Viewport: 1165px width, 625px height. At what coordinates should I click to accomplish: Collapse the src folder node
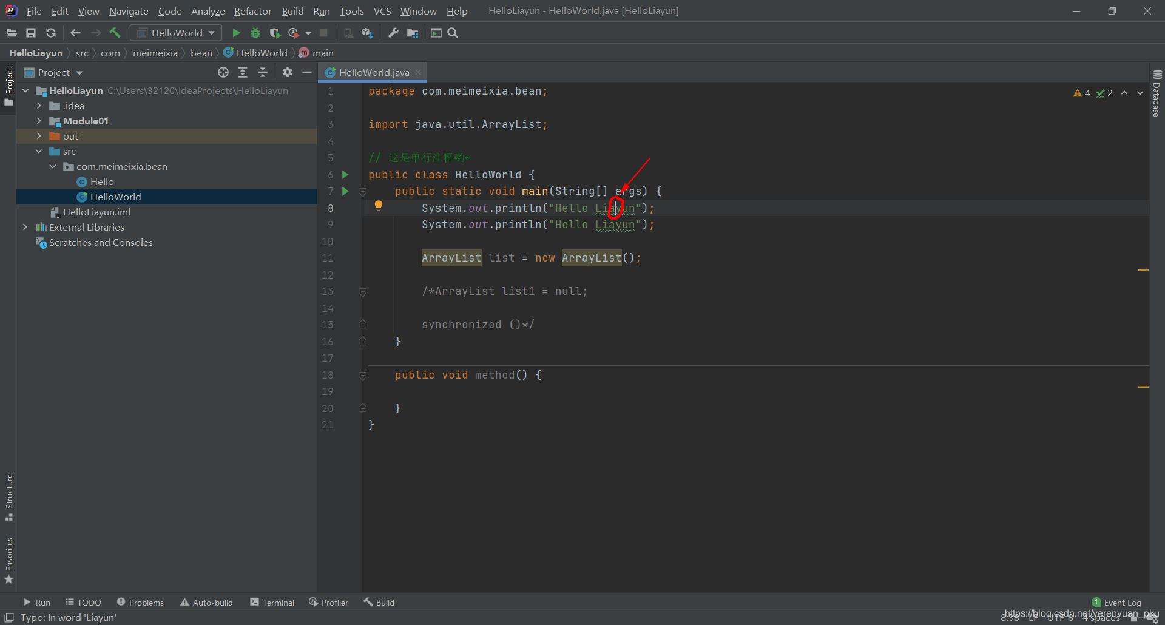[x=39, y=151]
